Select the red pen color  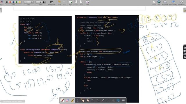point(10,2)
